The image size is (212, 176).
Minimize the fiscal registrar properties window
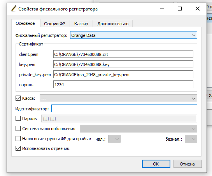coord(162,9)
